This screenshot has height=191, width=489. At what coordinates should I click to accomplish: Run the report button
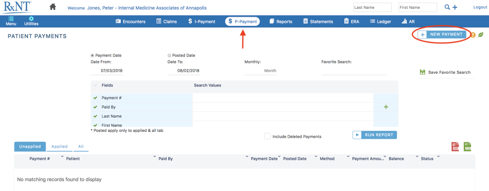(375, 135)
